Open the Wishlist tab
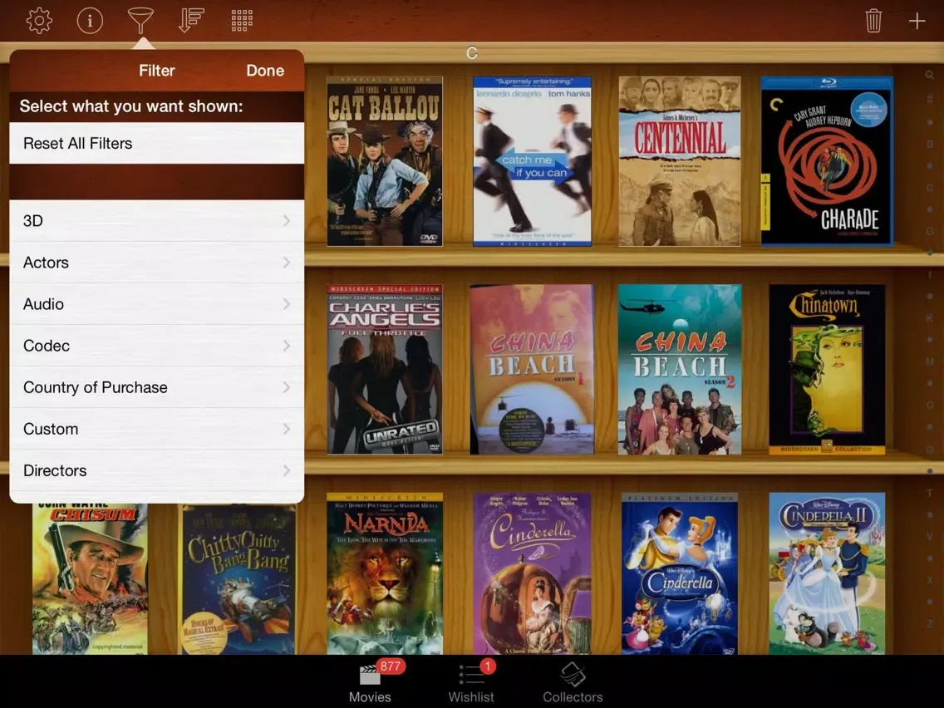944x708 pixels. [471, 682]
